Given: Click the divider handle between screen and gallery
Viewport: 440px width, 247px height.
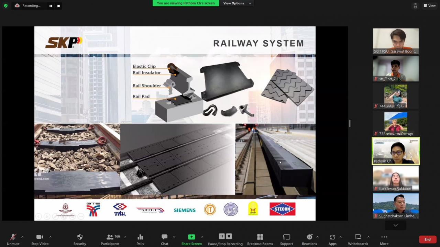Looking at the screenshot, I should tap(350, 123).
